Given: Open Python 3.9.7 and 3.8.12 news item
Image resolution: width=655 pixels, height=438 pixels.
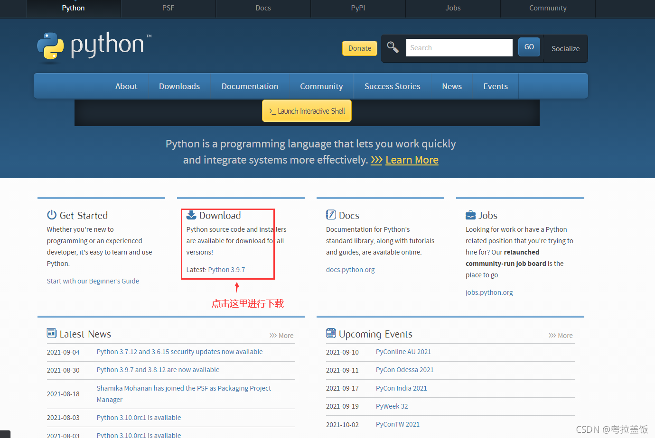Looking at the screenshot, I should pos(158,370).
